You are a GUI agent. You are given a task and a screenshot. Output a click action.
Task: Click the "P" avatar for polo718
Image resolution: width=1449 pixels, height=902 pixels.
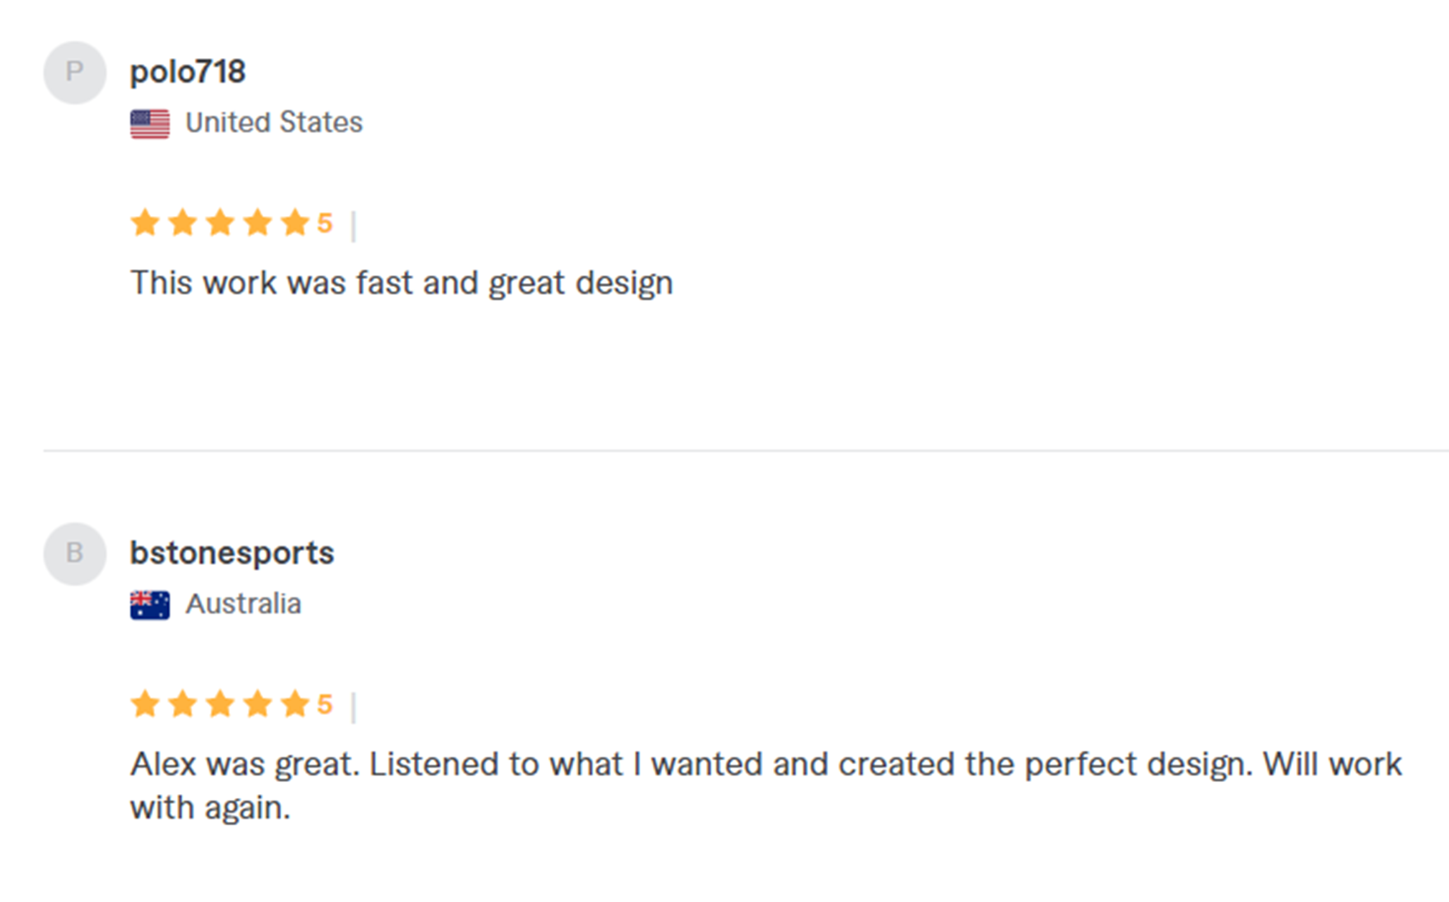pos(75,73)
